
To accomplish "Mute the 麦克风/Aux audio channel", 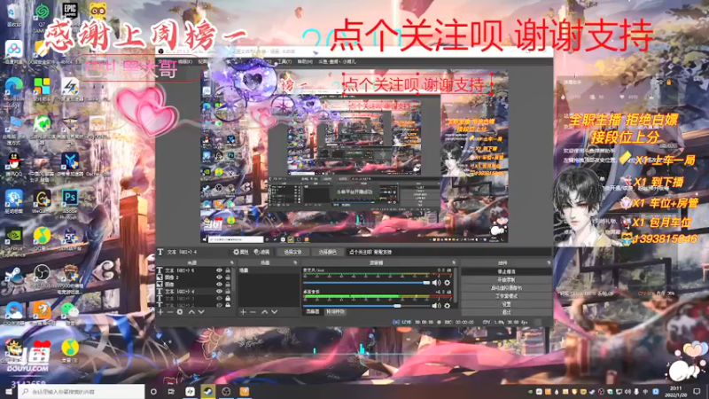I will tap(436, 283).
